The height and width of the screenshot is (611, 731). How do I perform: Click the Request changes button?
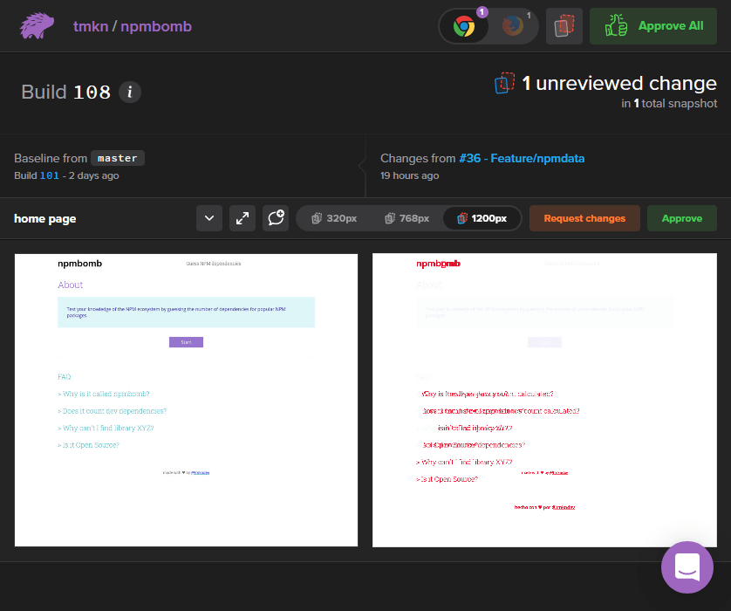[584, 218]
